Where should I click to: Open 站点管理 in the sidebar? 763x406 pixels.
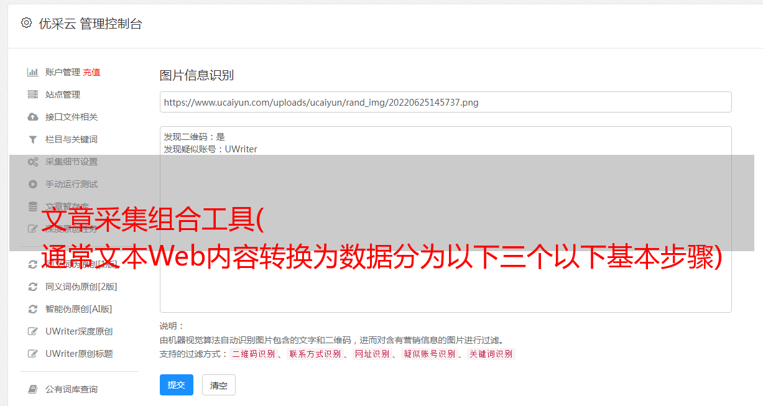click(63, 95)
